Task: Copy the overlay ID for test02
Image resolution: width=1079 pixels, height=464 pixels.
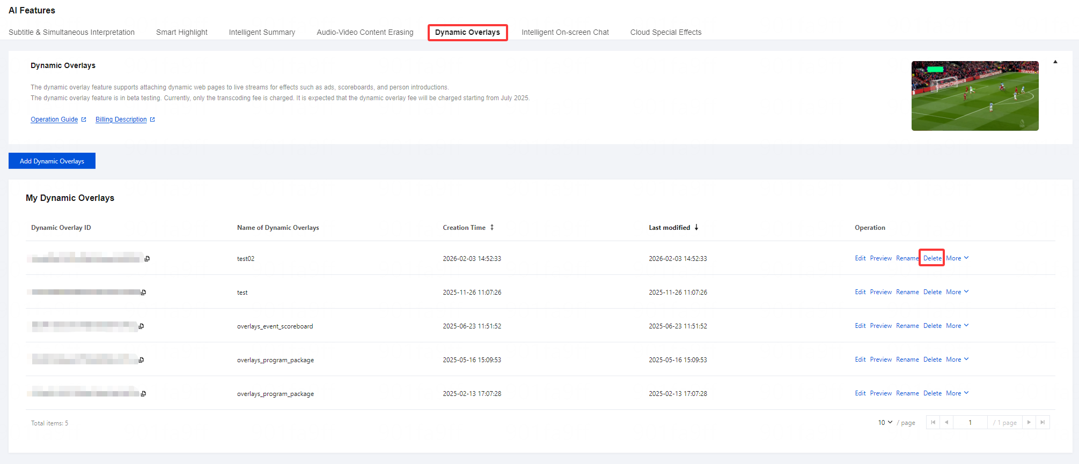Action: (x=147, y=259)
